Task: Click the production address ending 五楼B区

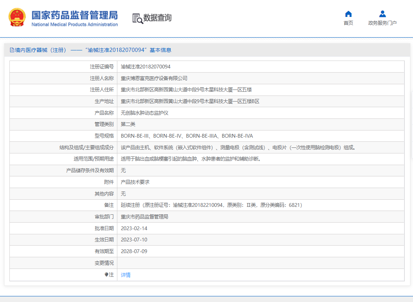Action: pos(190,102)
